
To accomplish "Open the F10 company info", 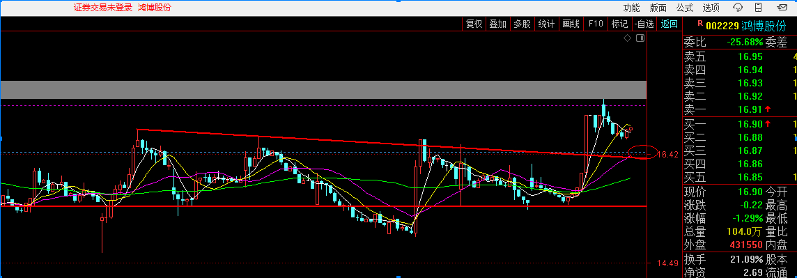I will click(x=596, y=24).
